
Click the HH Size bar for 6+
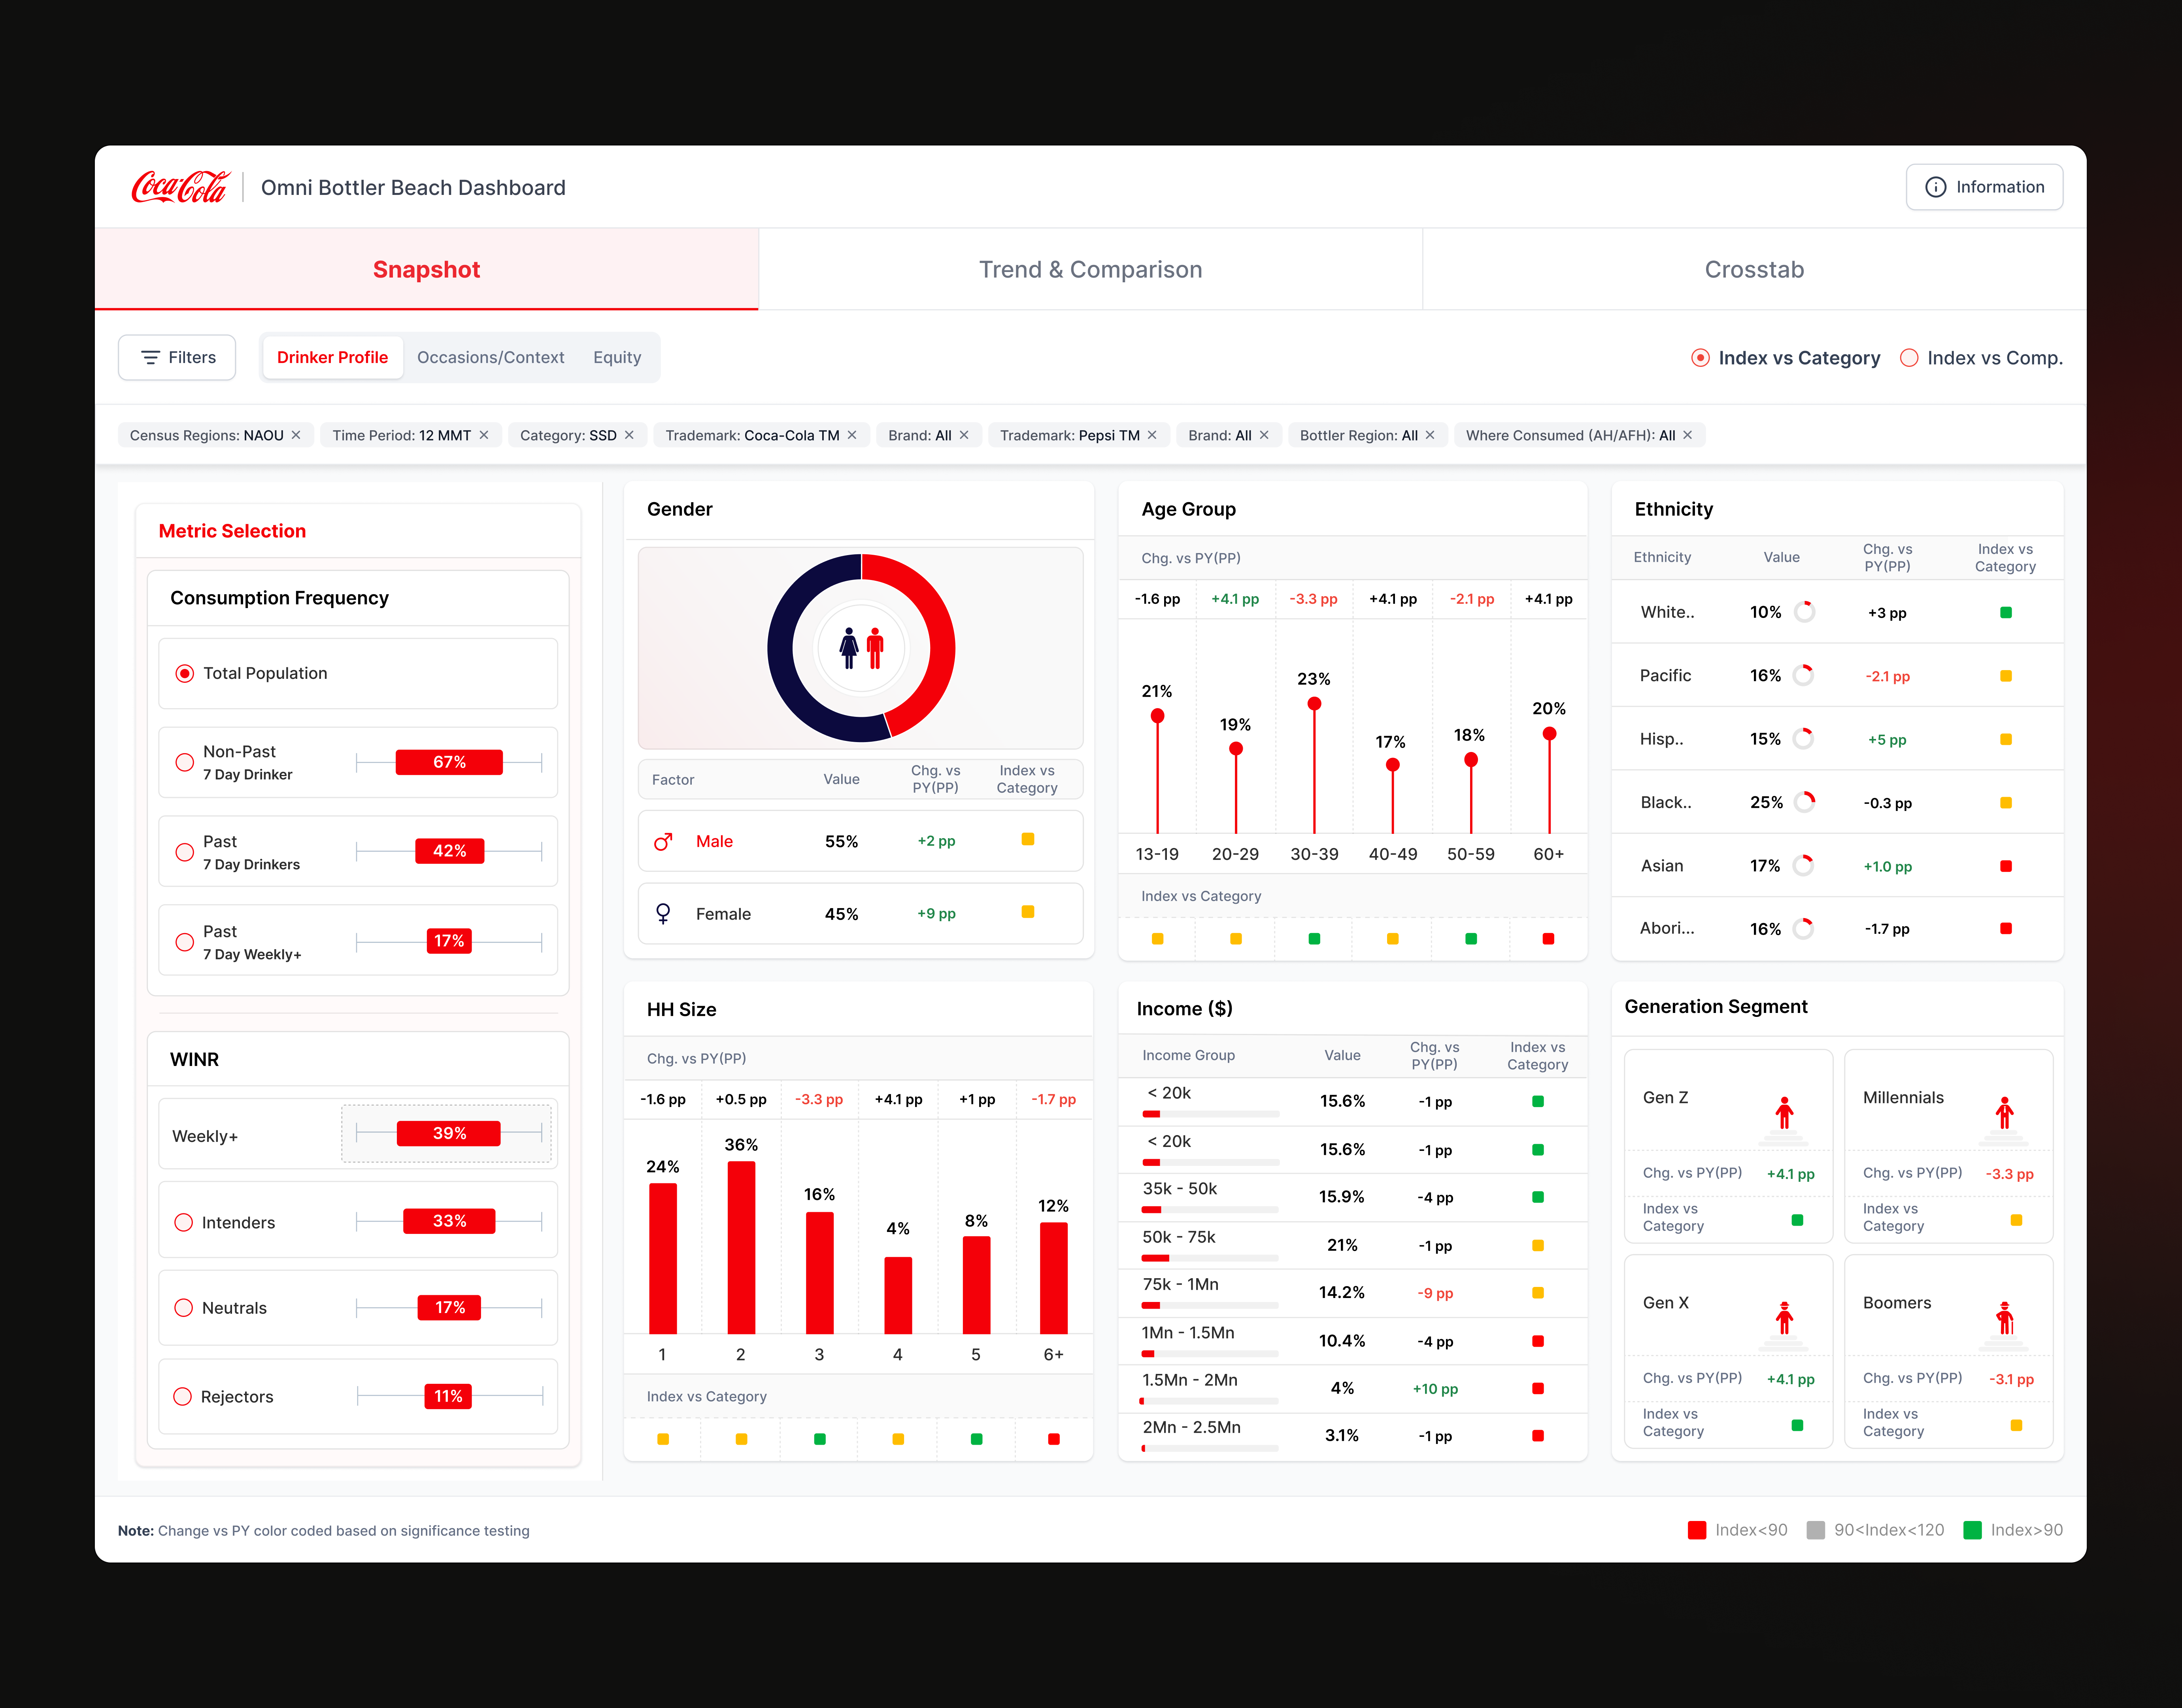click(x=1053, y=1278)
